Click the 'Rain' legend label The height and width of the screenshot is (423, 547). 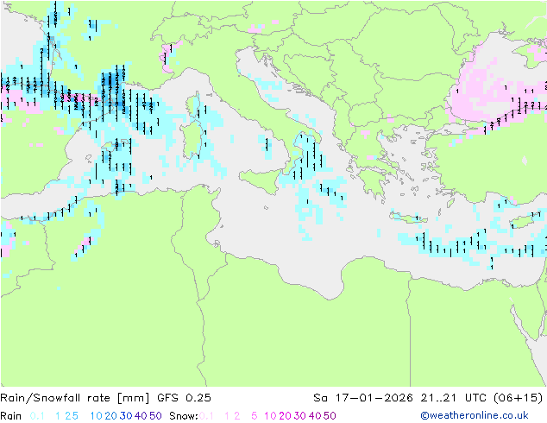click(x=11, y=416)
